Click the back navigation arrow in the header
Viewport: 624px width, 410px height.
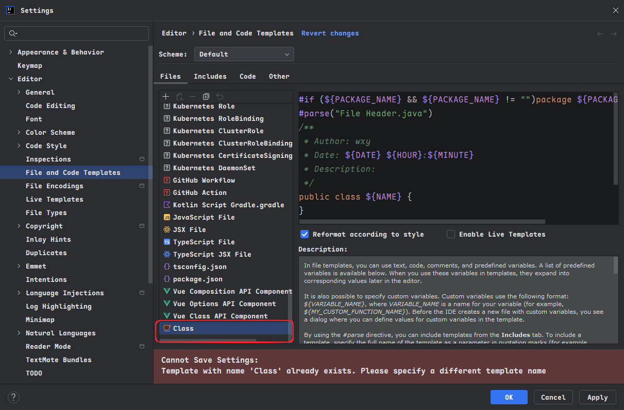tap(600, 34)
